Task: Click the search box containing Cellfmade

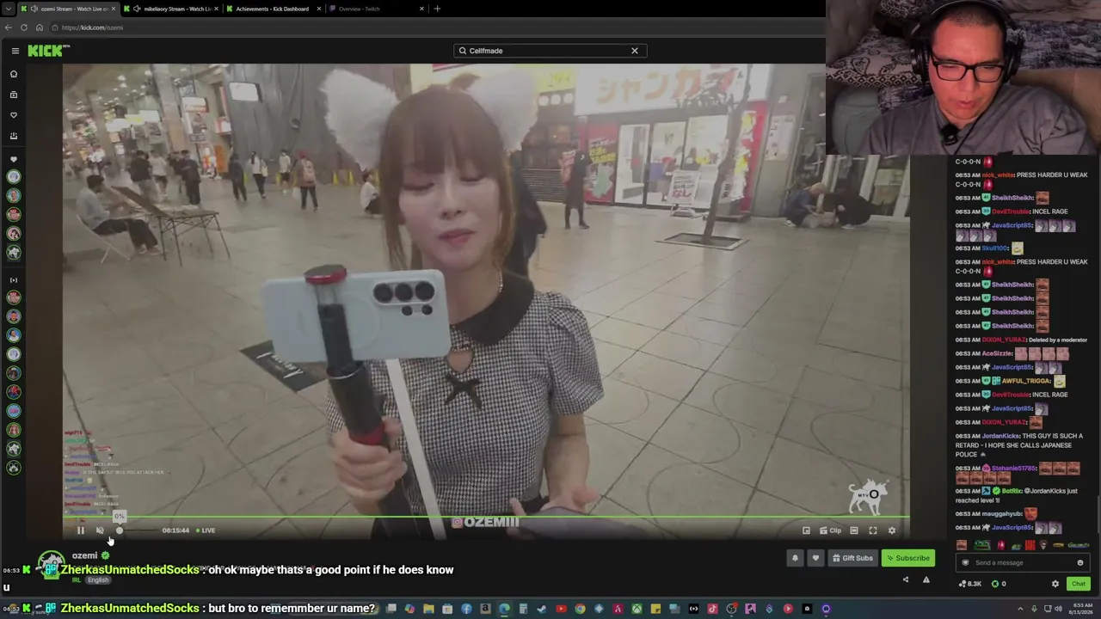Action: click(550, 51)
